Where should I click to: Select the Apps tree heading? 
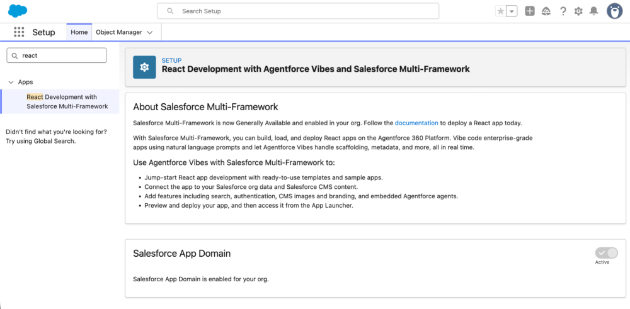pyautogui.click(x=26, y=82)
